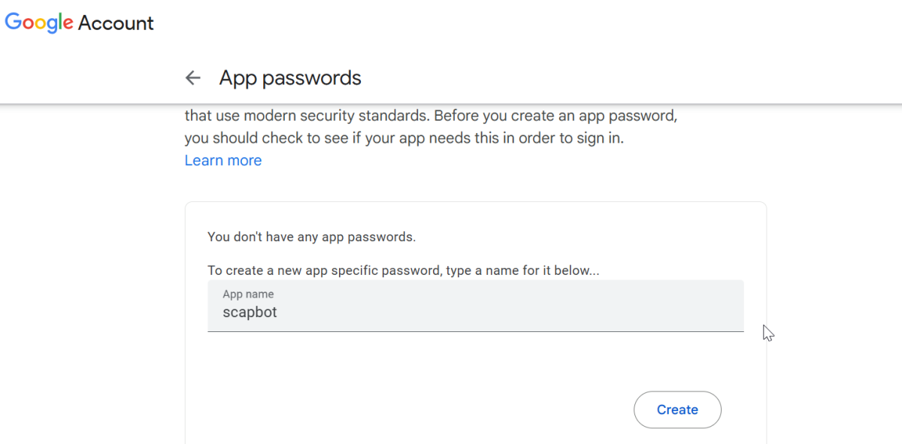Viewport: 902px width, 444px height.
Task: Click the small App name field label
Action: [248, 294]
